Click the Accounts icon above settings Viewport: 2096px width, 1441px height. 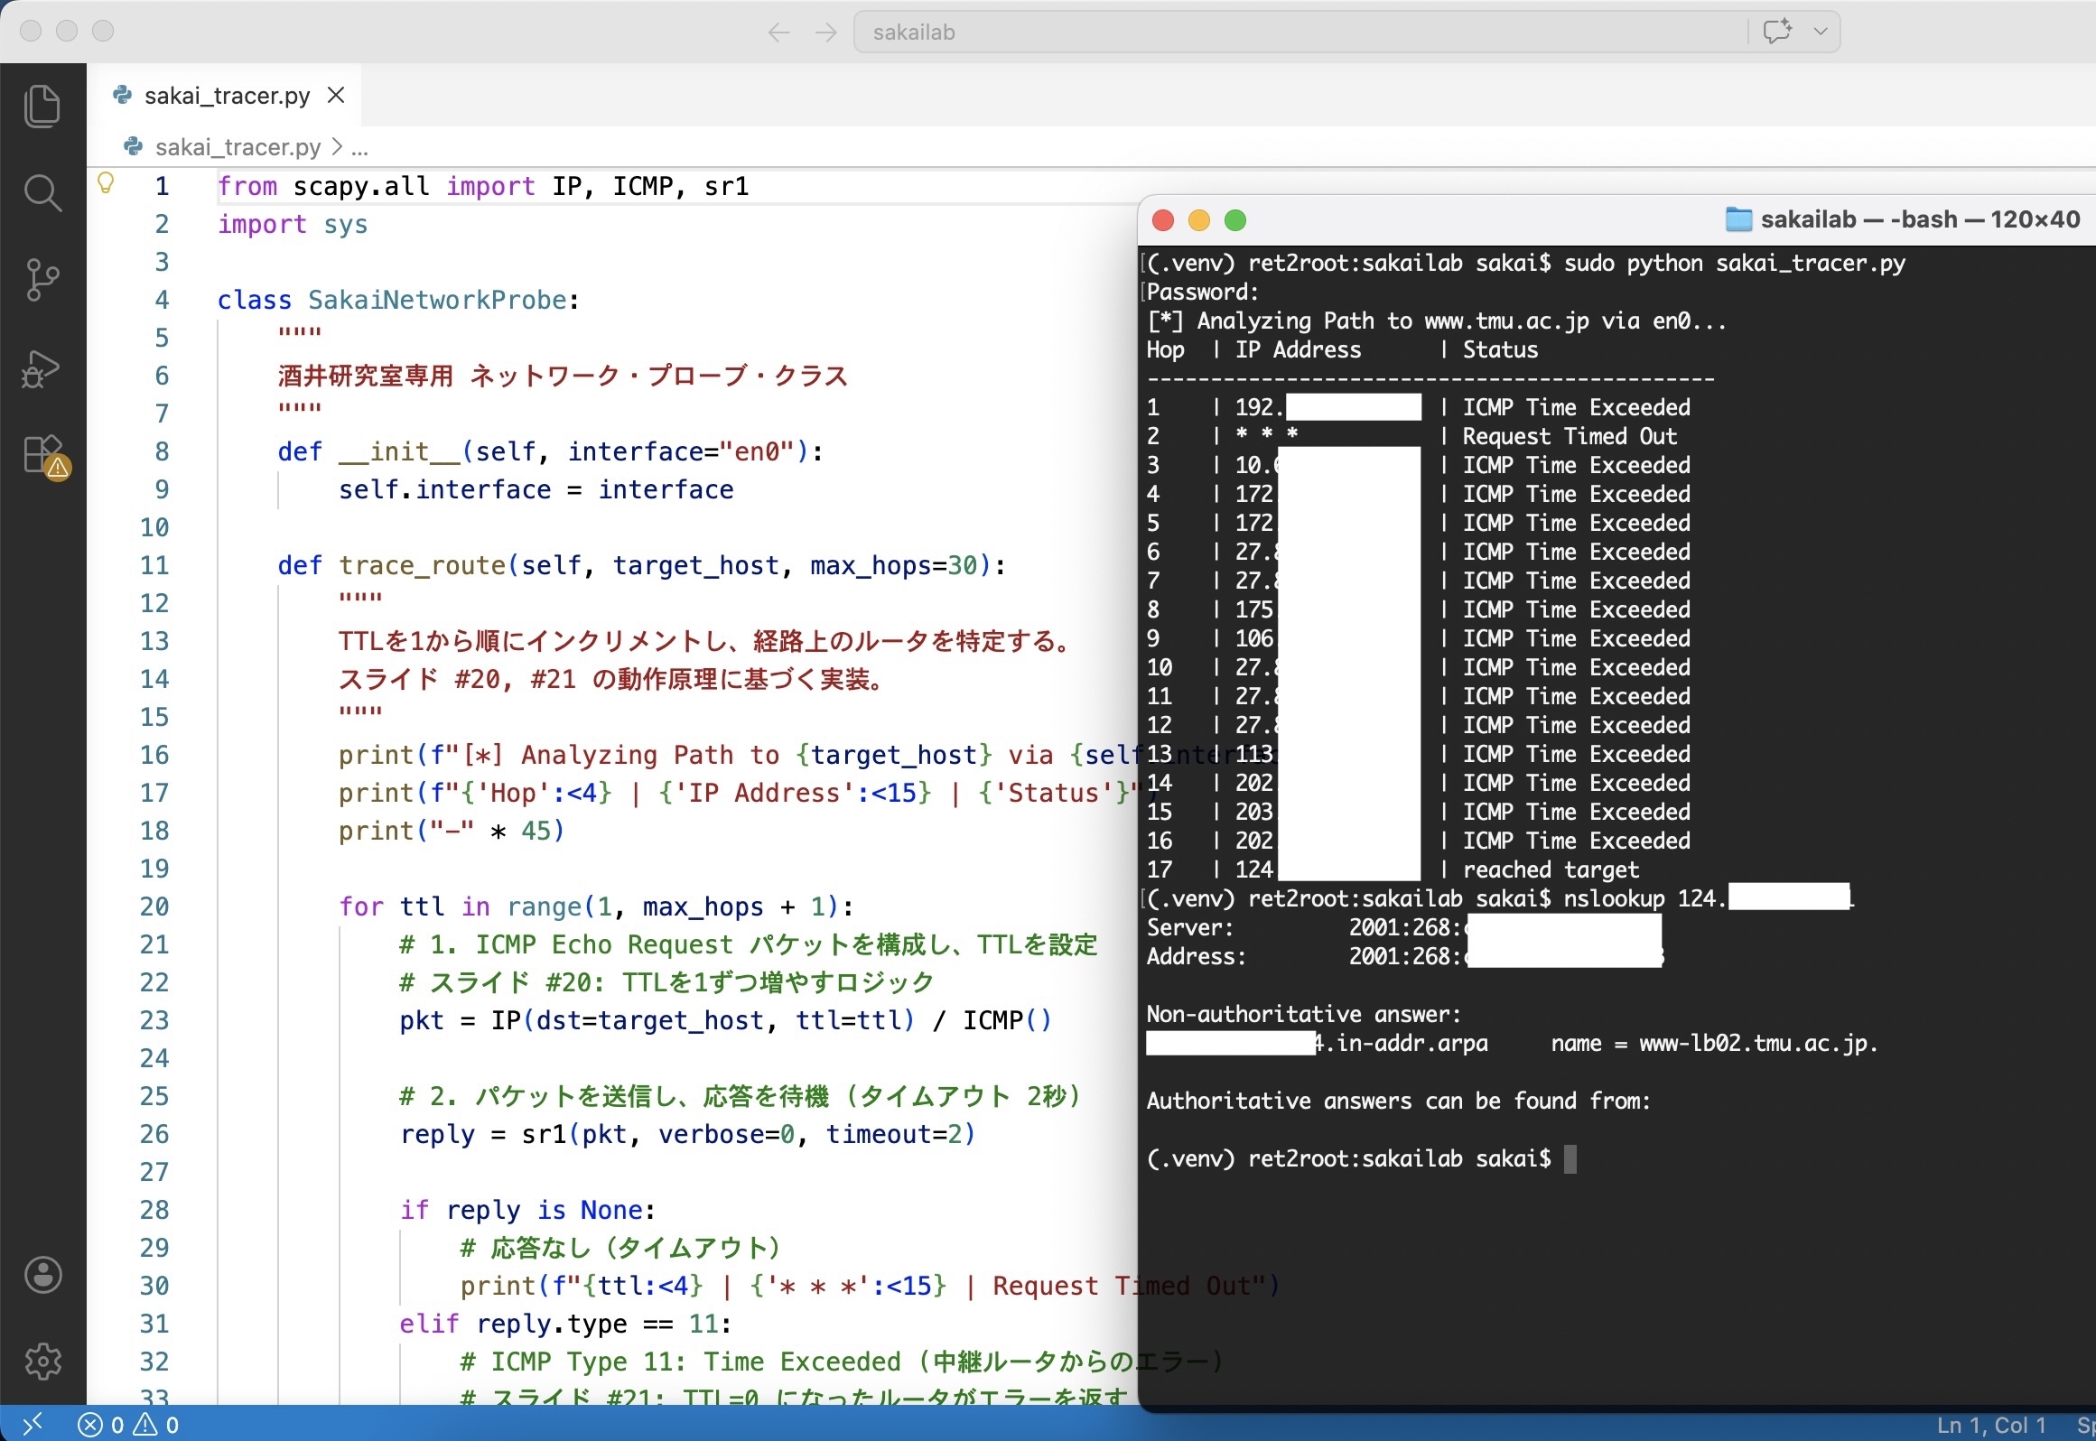coord(42,1274)
